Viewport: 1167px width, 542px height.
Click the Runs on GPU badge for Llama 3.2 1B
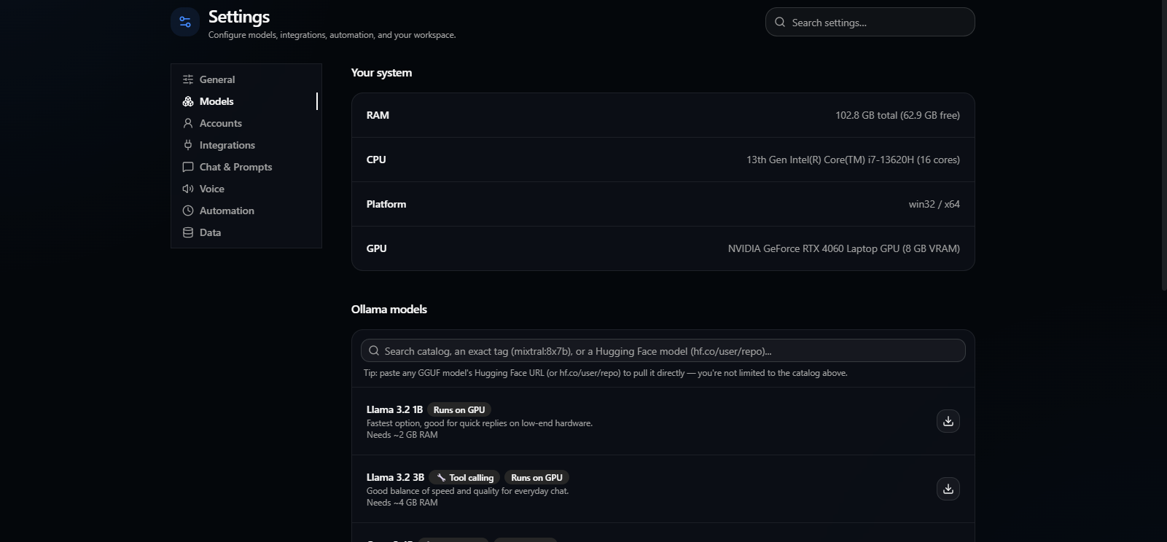459,410
